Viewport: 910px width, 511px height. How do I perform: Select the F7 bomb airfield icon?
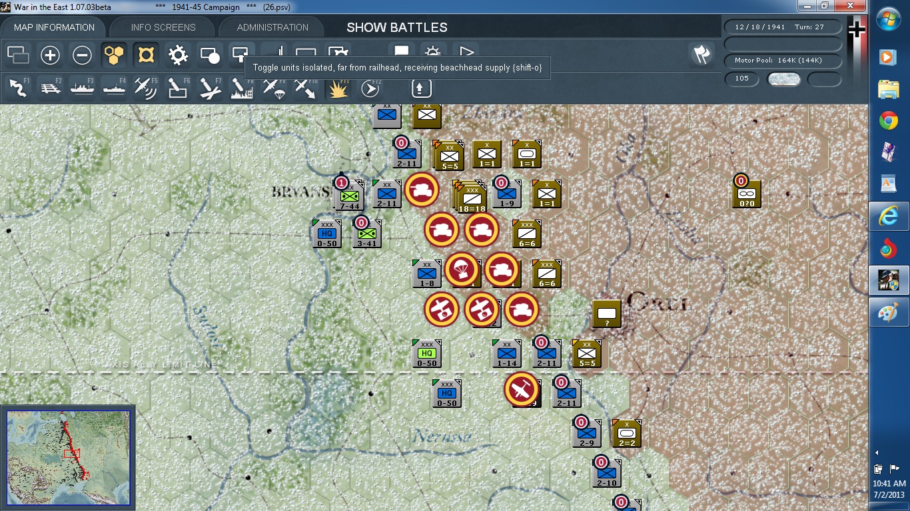pyautogui.click(x=210, y=88)
